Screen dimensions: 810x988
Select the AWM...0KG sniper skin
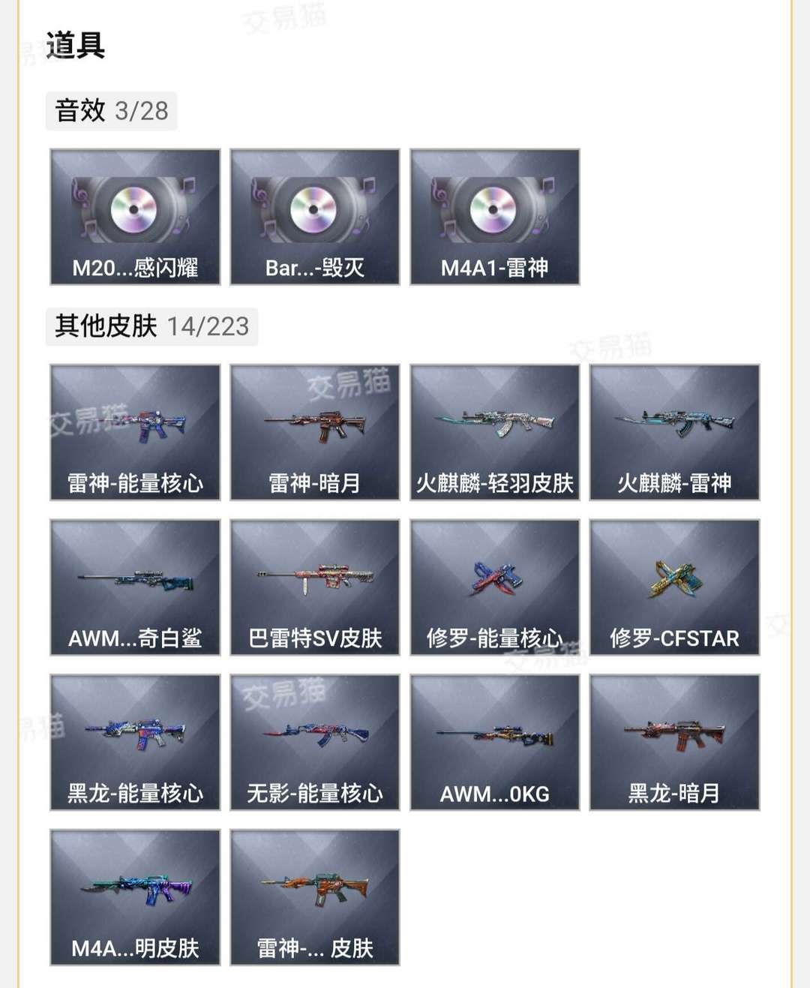coord(495,742)
